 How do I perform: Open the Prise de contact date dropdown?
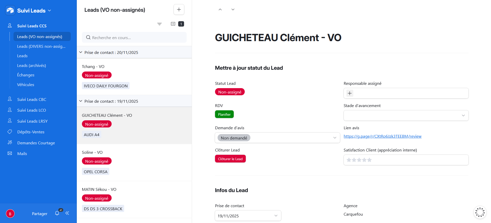tap(248, 216)
